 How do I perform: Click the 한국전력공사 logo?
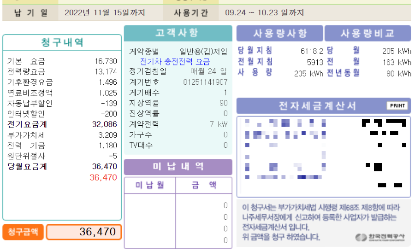tap(380, 237)
